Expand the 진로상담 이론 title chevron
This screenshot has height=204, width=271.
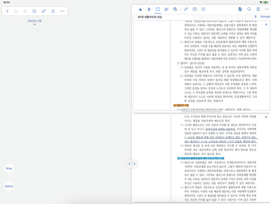click(x=35, y=24)
